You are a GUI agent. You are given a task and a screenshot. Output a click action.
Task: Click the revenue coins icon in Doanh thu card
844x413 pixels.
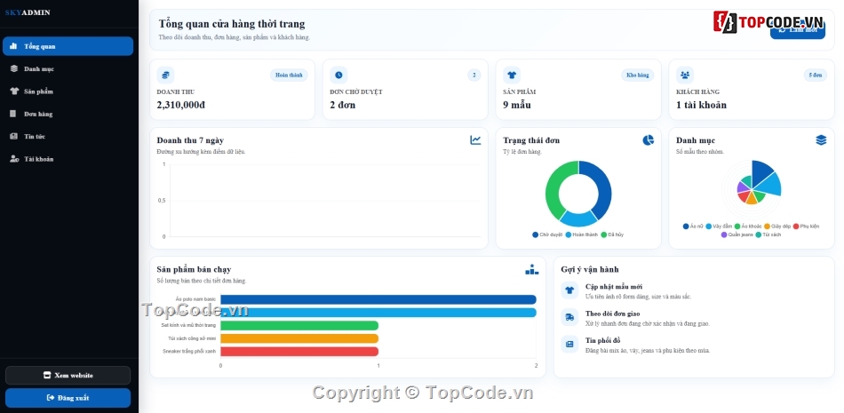click(165, 75)
